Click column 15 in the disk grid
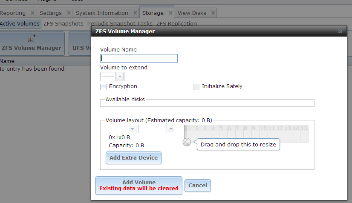 click(304, 134)
